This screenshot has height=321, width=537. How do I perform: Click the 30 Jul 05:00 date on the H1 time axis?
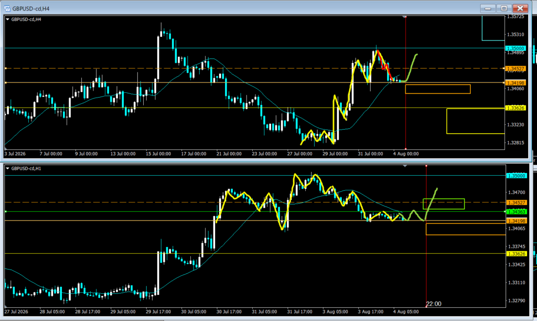194,312
